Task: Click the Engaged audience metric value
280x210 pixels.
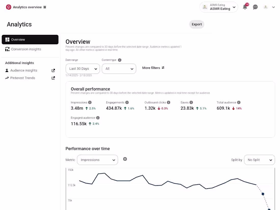Action: [79, 124]
